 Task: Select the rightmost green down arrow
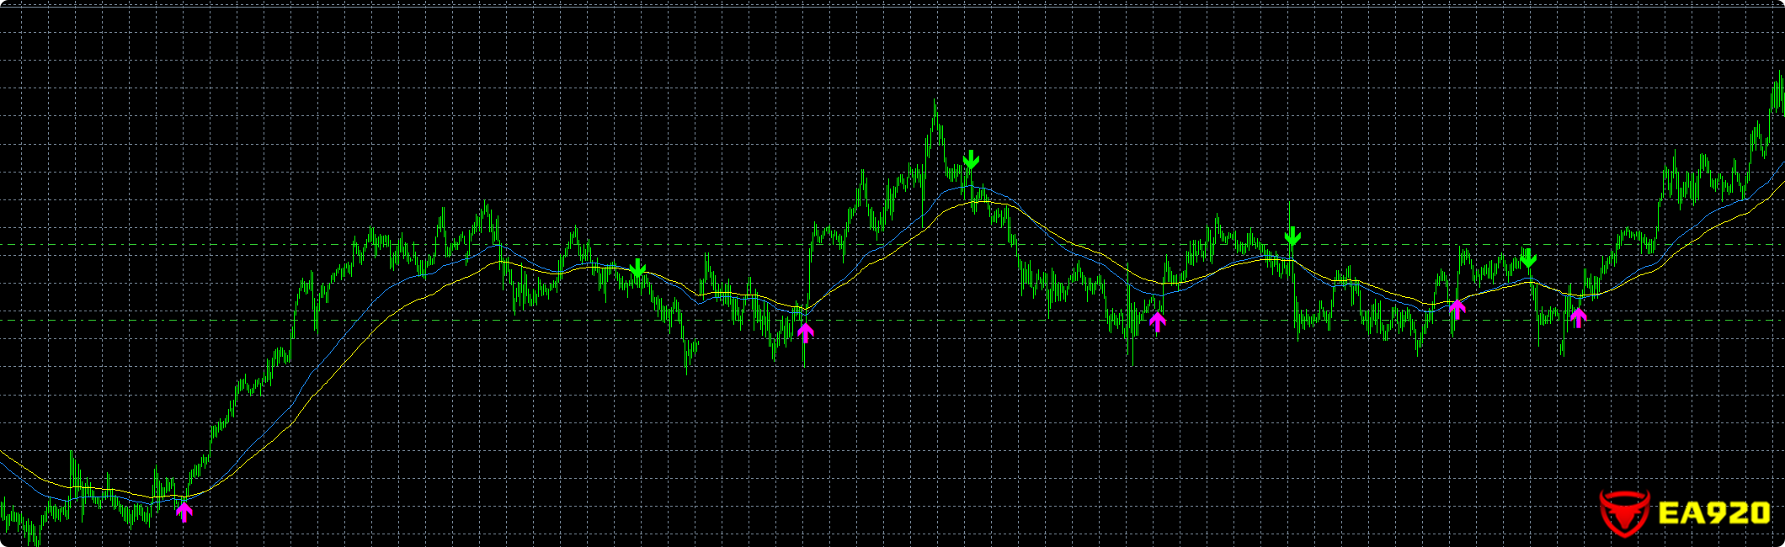[x=1529, y=258]
